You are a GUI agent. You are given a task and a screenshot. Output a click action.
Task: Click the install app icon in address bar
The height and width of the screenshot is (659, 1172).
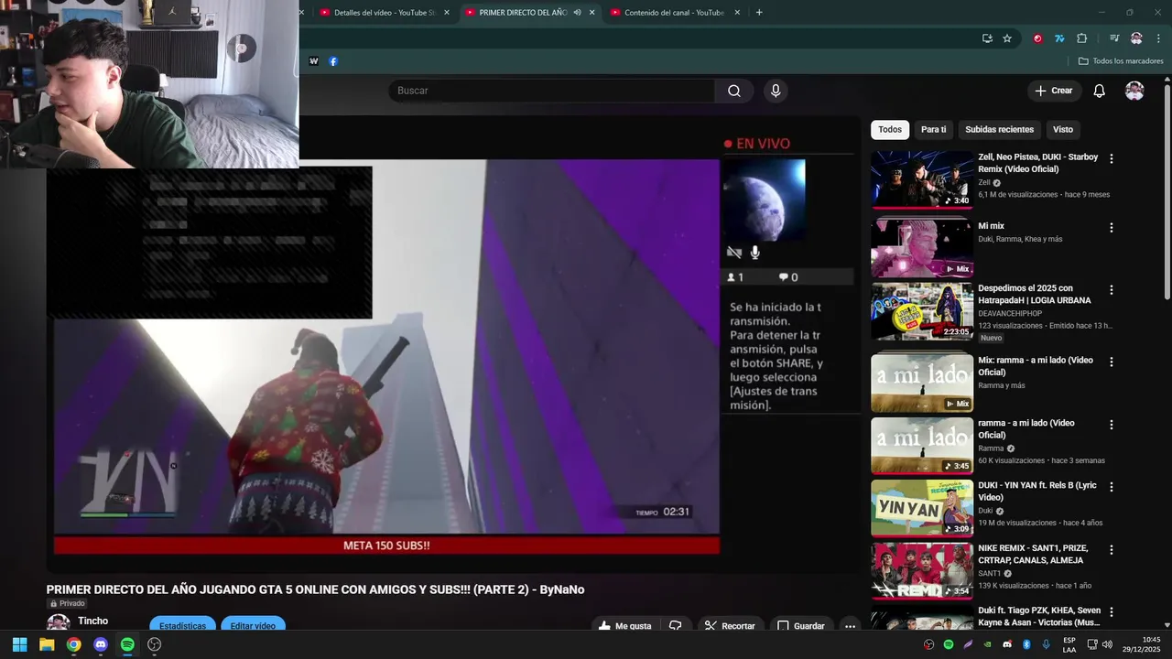(987, 38)
